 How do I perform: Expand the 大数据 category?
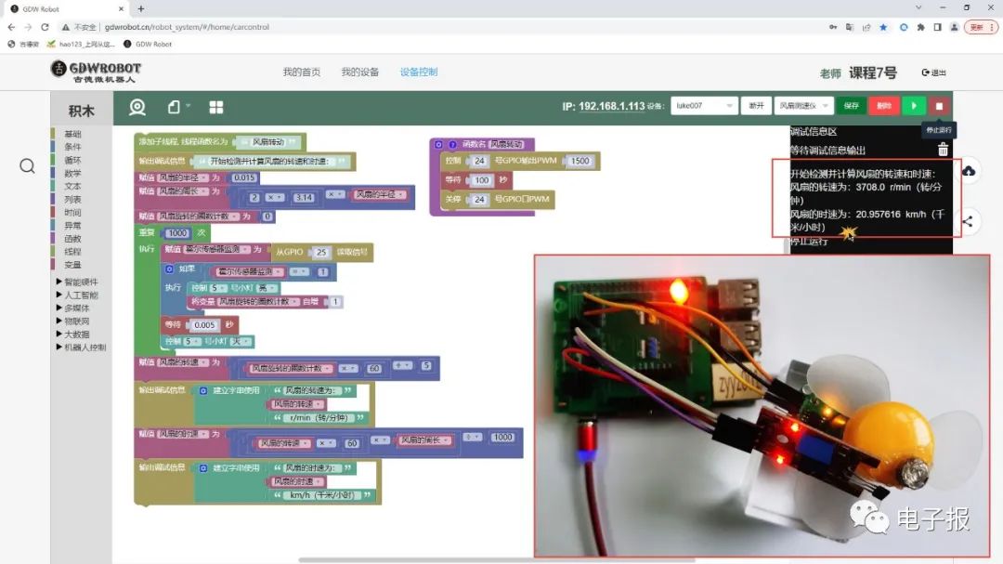point(73,334)
